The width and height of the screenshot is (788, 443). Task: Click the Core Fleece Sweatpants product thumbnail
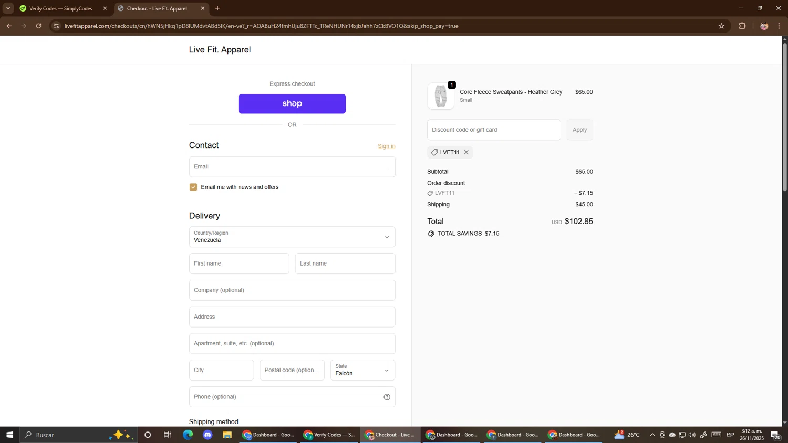coord(441,96)
